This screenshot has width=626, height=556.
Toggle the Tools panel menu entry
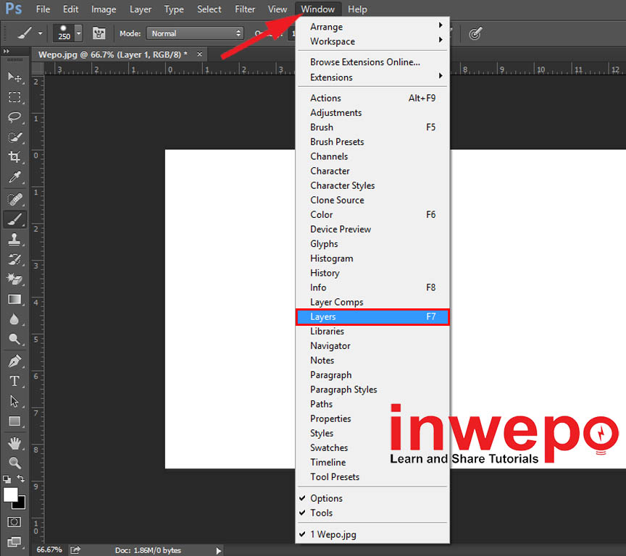(321, 513)
